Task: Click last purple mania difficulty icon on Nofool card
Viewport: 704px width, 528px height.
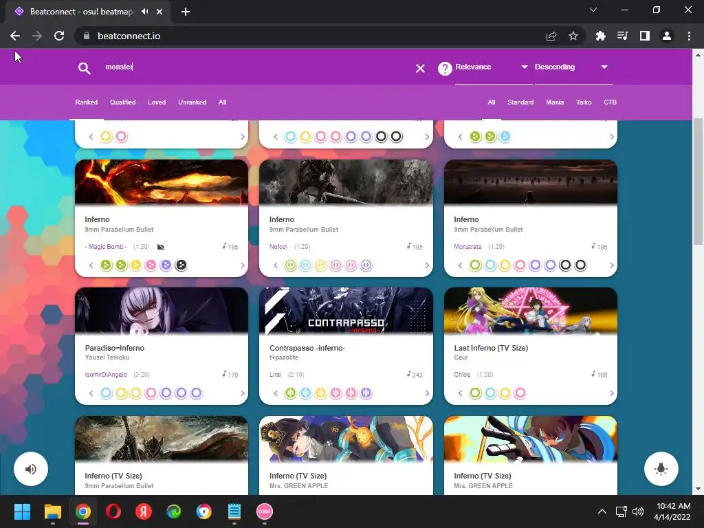Action: (366, 265)
